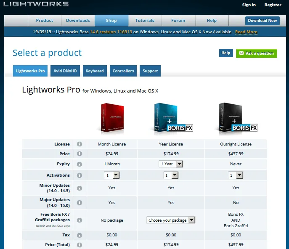Open Outright License activations dropdown
This screenshot has height=249, width=289.
click(236, 175)
